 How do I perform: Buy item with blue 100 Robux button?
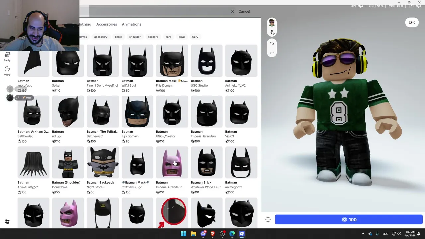click(349, 220)
